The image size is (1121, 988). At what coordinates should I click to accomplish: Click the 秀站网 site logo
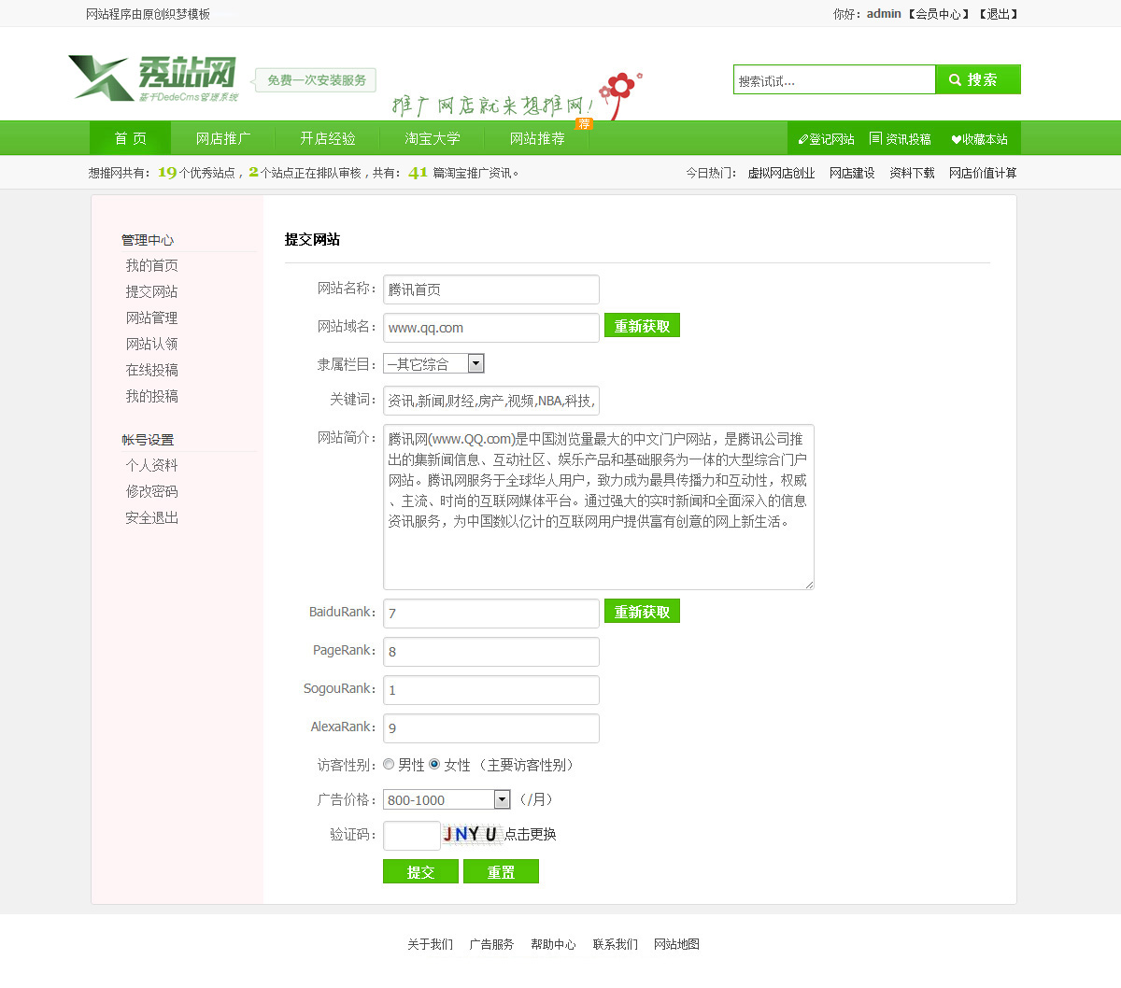point(152,78)
